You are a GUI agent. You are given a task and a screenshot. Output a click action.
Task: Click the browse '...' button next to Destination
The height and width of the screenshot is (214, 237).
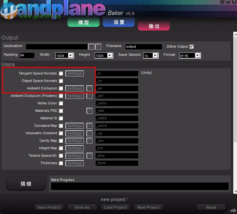click(91, 47)
